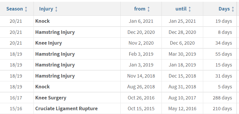Select Hamstring Injury from Dec 20, 2020

[55, 32]
